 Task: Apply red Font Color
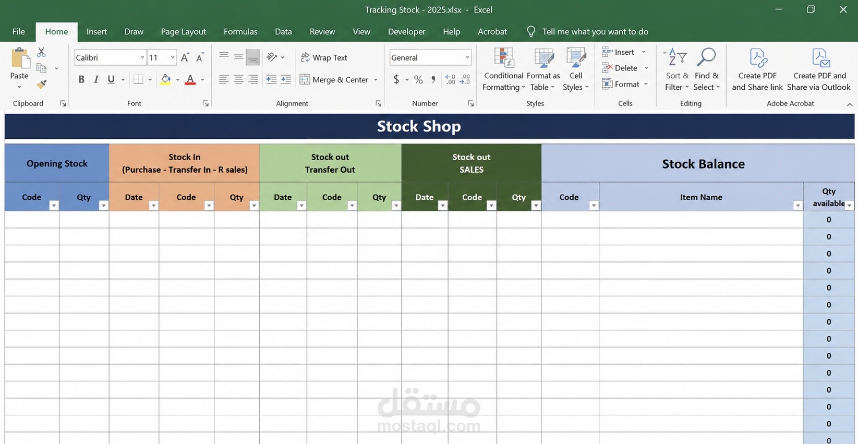coord(190,79)
